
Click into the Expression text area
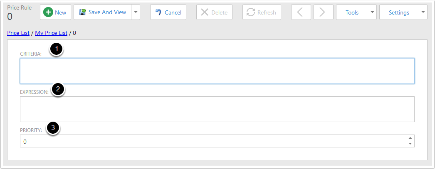click(x=217, y=109)
